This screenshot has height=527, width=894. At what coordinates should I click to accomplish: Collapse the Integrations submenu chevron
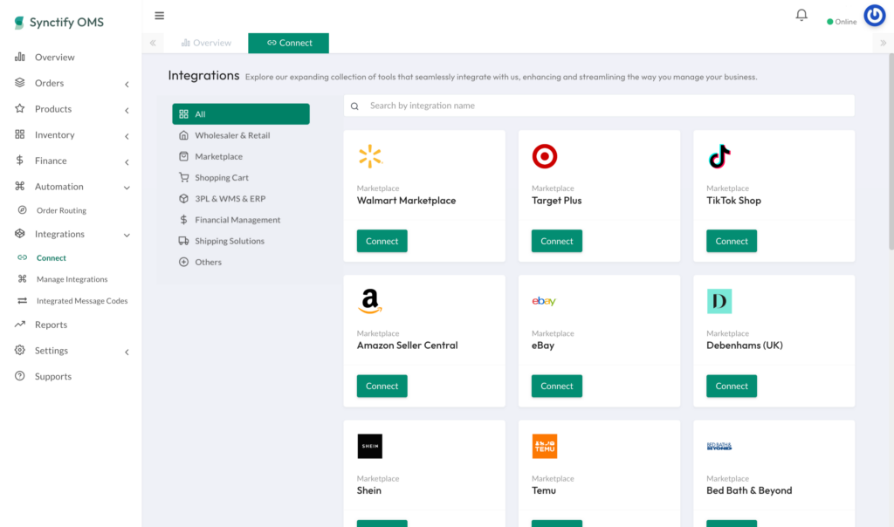tap(127, 235)
